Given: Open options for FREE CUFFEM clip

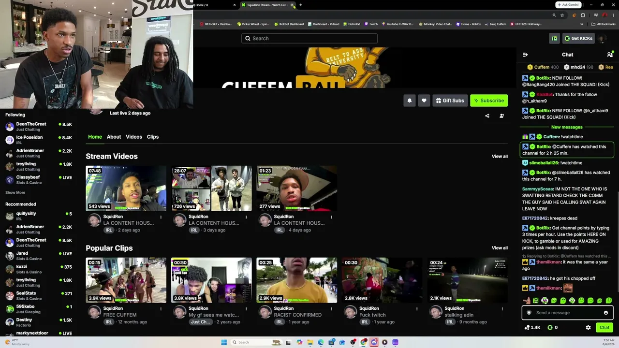Looking at the screenshot, I should tap(161, 308).
